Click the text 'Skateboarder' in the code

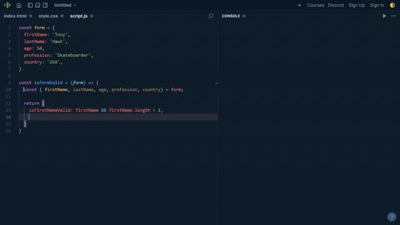(73, 55)
